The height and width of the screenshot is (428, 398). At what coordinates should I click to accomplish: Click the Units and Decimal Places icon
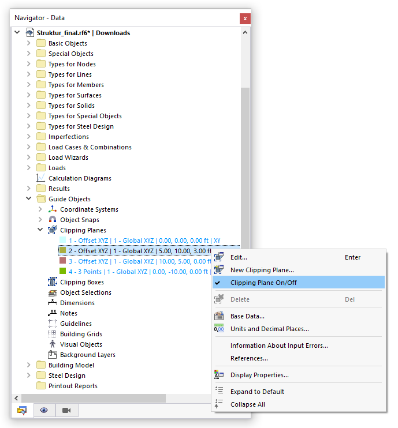click(x=219, y=328)
